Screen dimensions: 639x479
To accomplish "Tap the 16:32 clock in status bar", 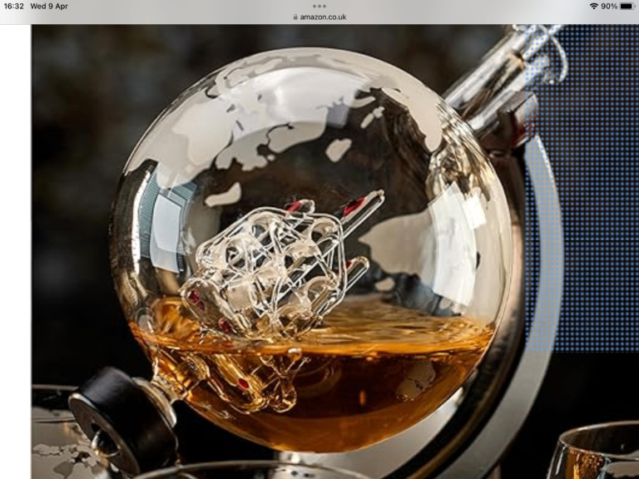I will click(x=13, y=6).
